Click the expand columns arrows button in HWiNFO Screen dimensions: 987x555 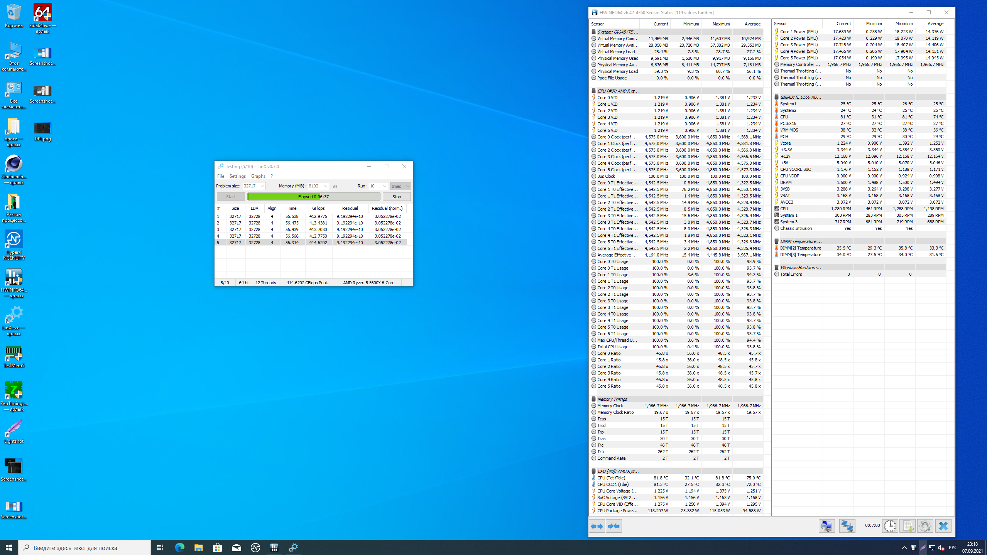[597, 526]
